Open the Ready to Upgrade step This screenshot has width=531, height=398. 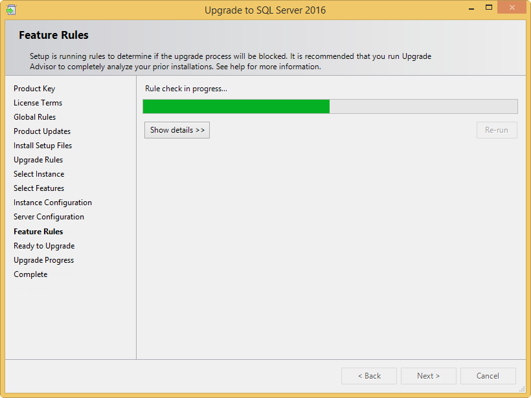click(x=44, y=246)
